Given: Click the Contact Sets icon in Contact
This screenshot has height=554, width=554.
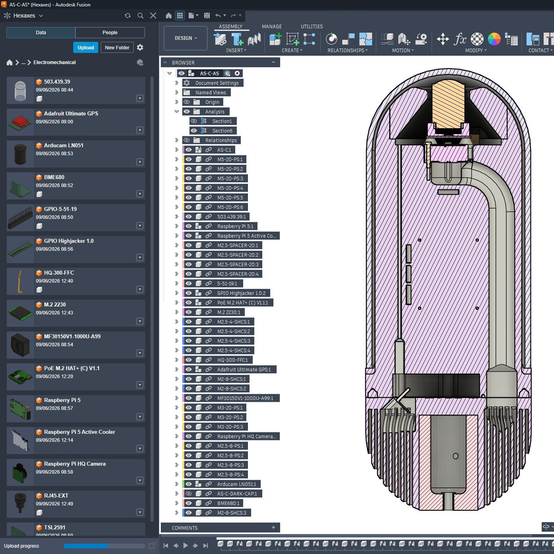Looking at the screenshot, I should [533, 39].
